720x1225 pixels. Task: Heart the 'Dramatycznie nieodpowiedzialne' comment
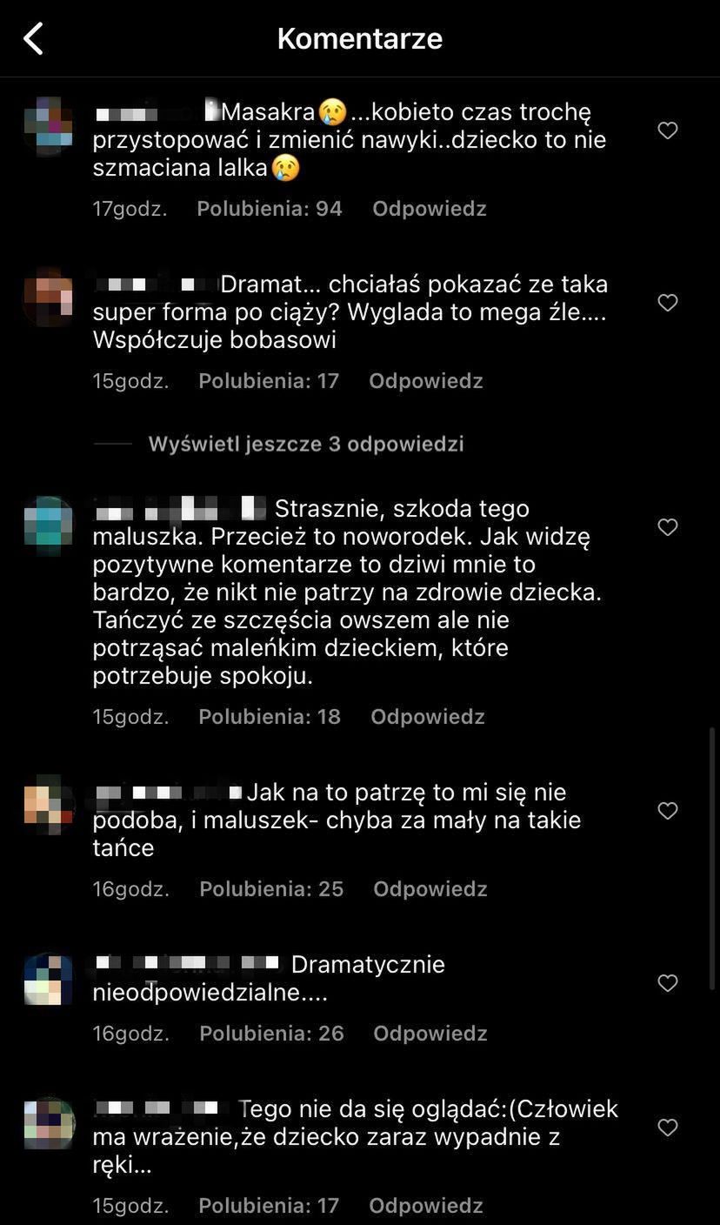point(668,983)
